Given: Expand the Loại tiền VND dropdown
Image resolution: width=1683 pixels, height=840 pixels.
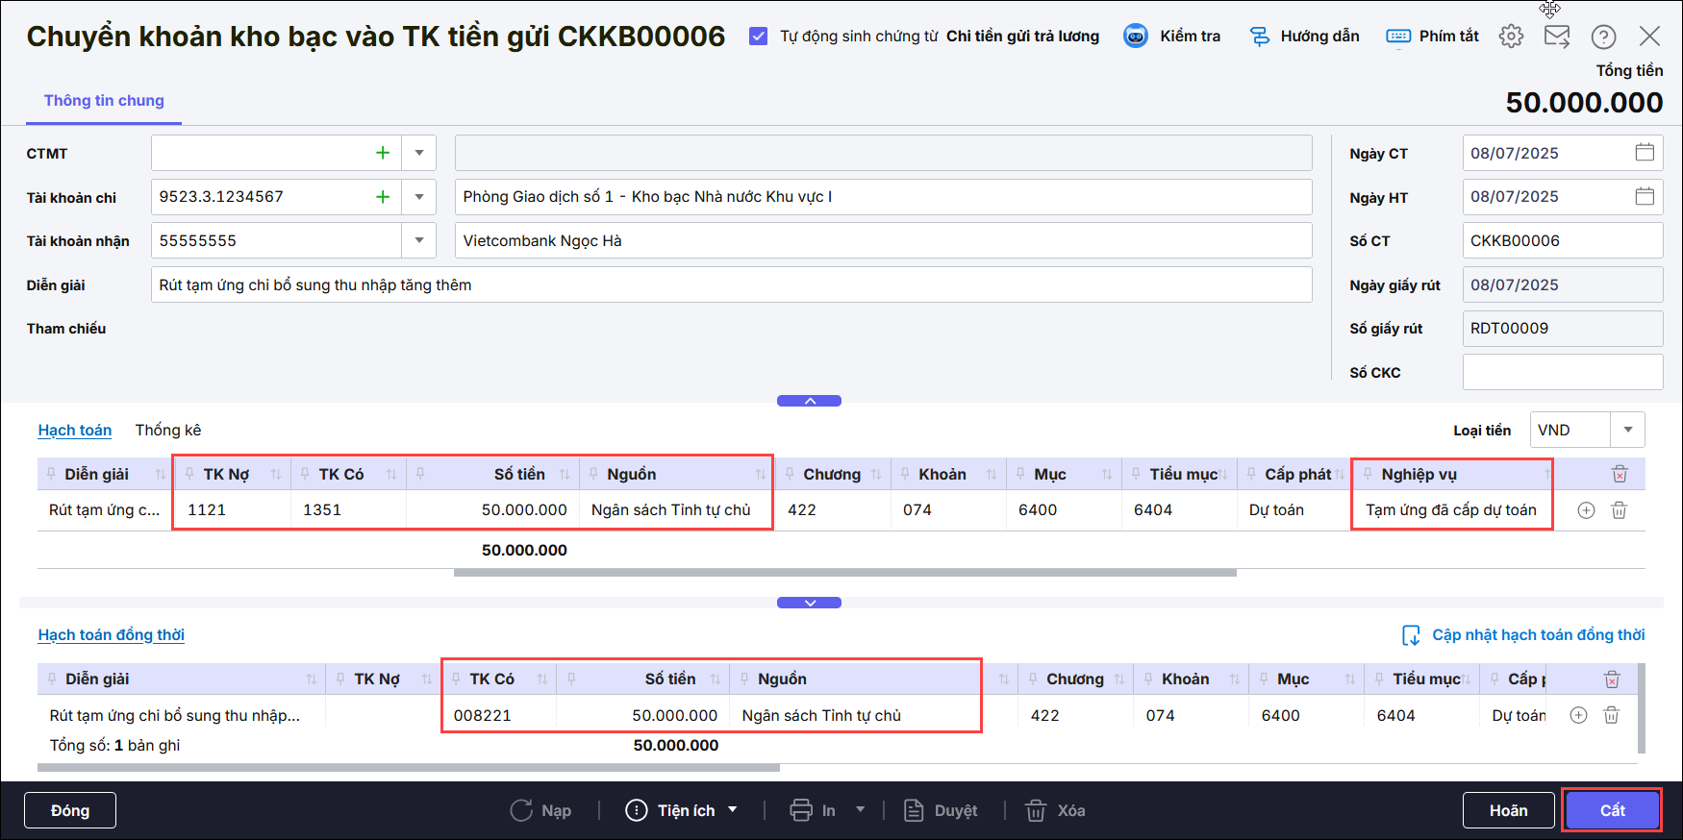Looking at the screenshot, I should pyautogui.click(x=1627, y=430).
